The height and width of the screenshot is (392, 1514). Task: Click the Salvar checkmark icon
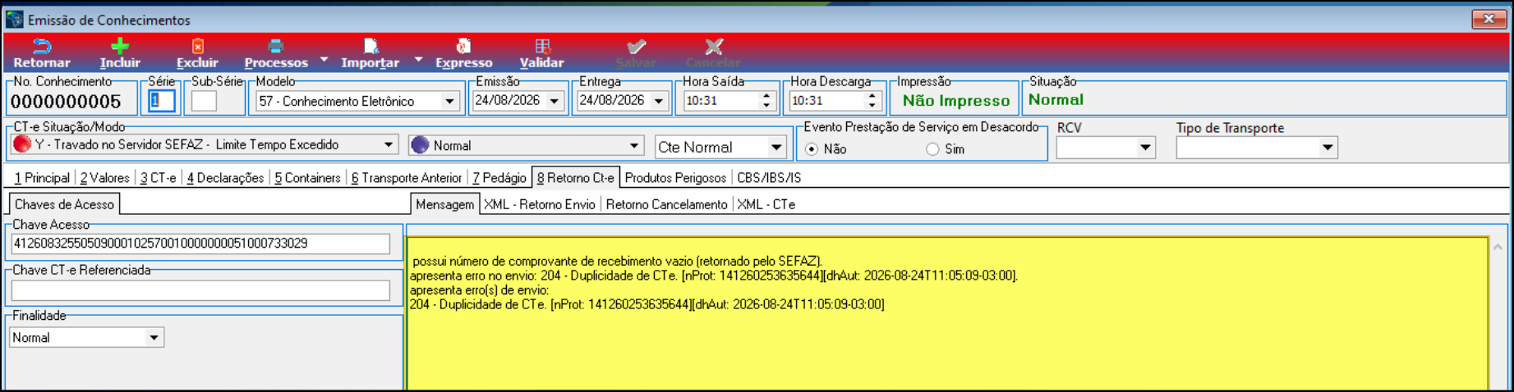636,47
